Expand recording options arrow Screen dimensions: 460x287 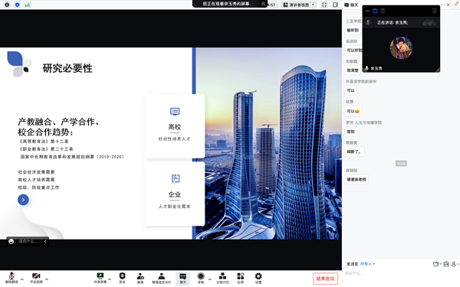point(210,279)
